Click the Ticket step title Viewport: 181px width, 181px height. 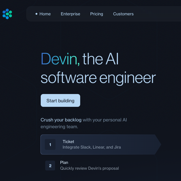pos(68,142)
